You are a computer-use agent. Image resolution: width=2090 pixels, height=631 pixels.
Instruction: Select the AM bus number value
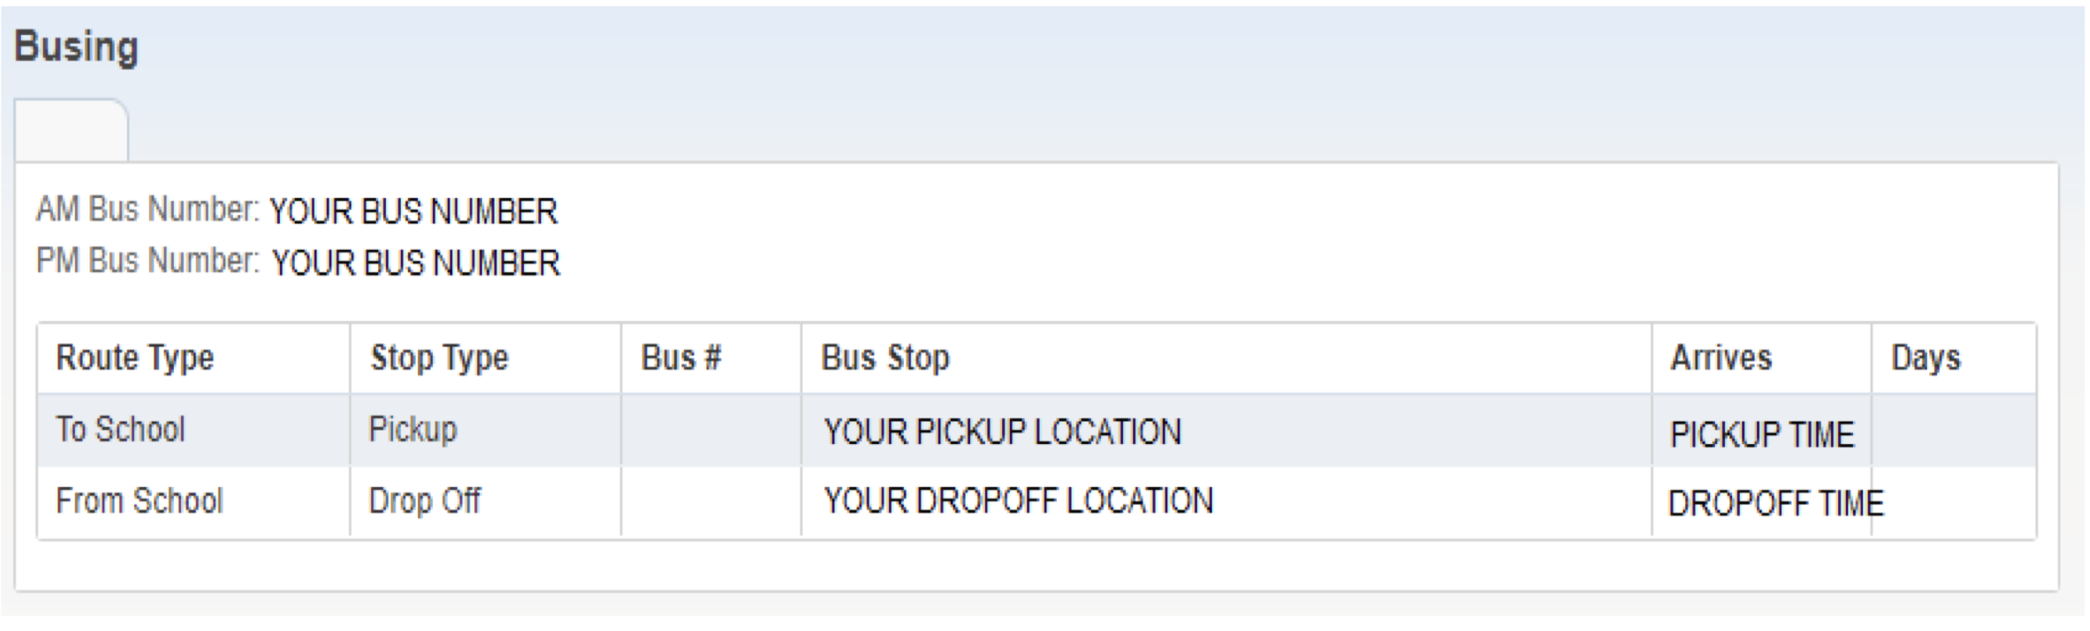[x=413, y=212]
